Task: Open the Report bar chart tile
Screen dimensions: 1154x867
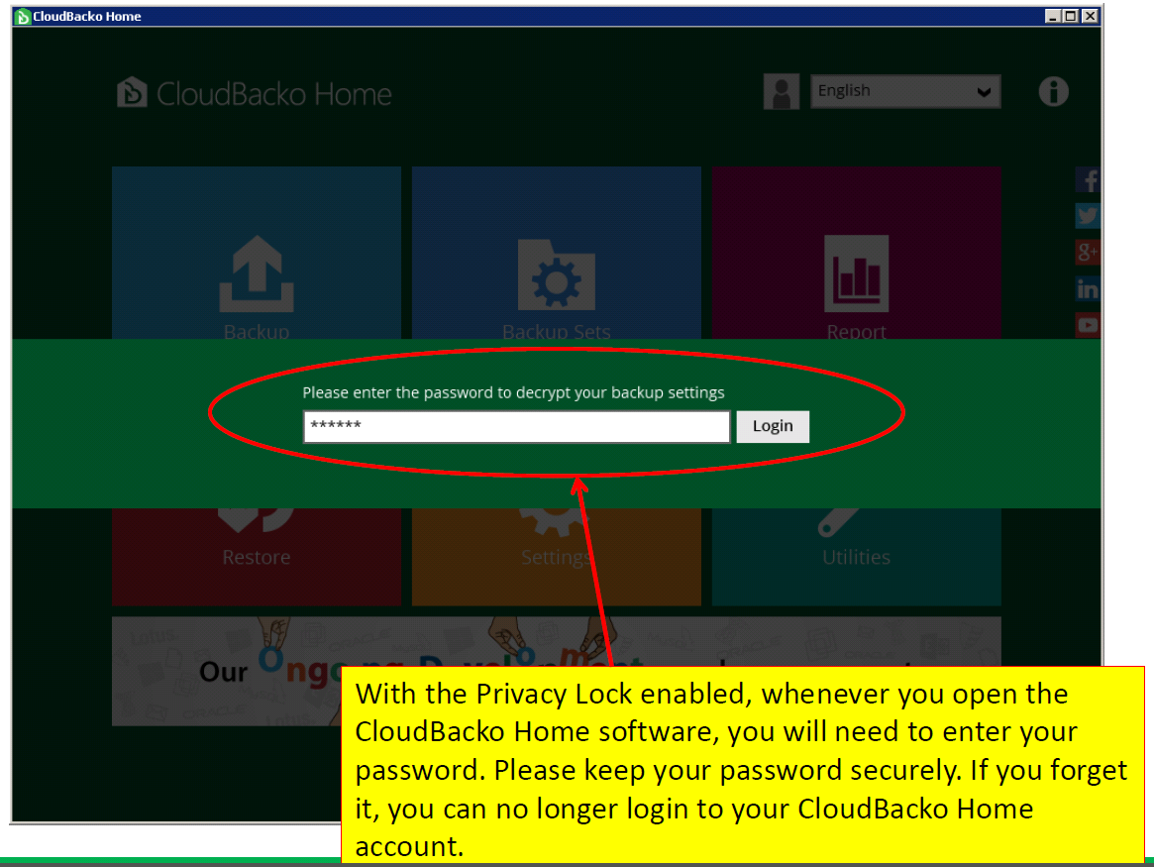Action: pos(856,254)
